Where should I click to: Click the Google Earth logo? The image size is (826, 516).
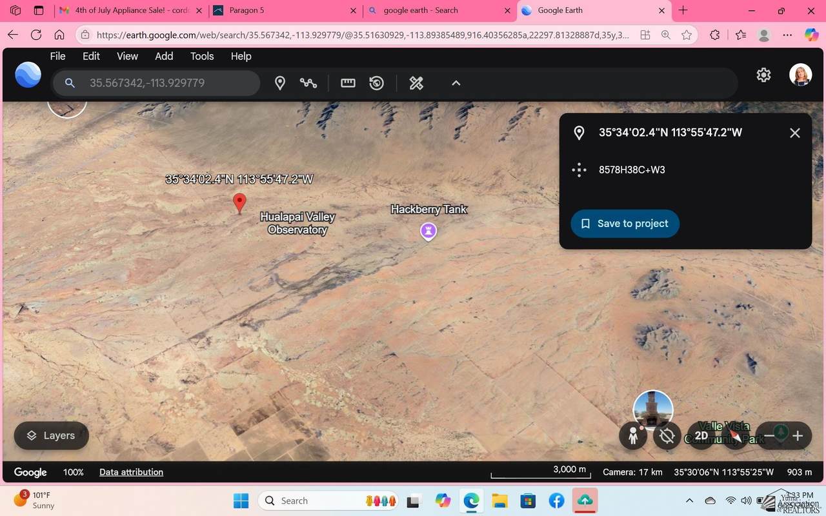pos(28,75)
